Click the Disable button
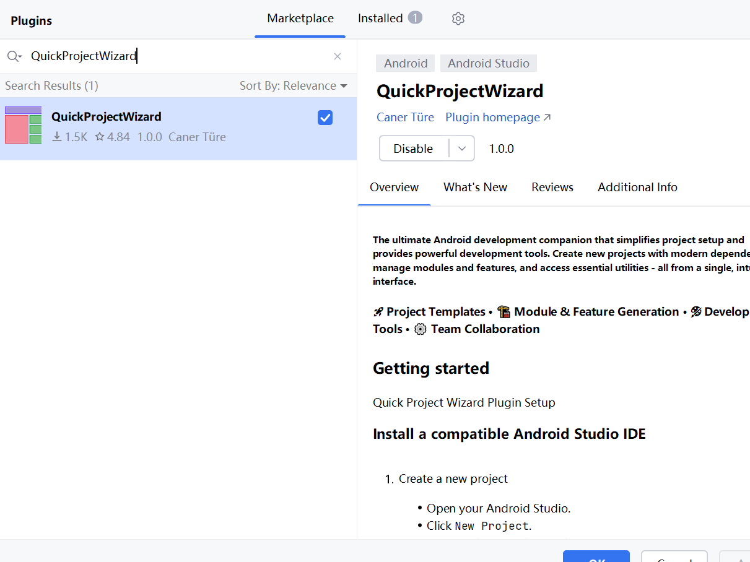 414,149
